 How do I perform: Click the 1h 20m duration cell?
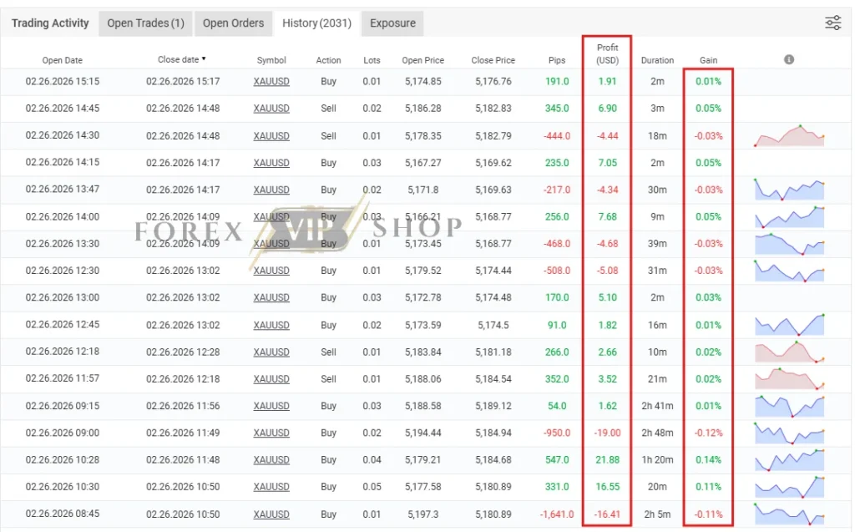pos(657,460)
